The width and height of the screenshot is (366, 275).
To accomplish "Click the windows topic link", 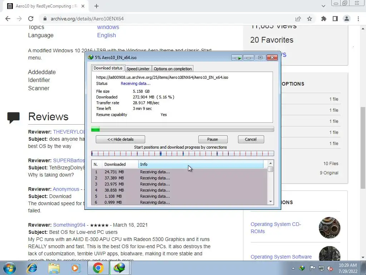I will [x=108, y=27].
